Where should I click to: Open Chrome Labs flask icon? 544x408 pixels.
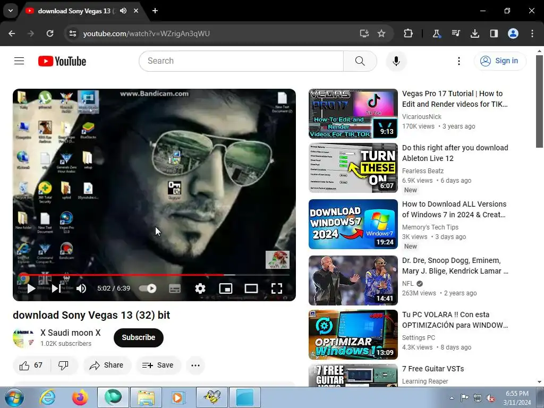pos(436,33)
